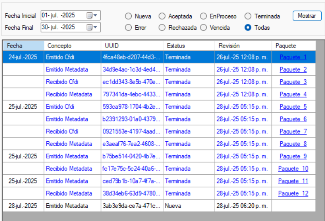Click Recibido Metadata in Paquete_4 row

[x=72, y=94]
